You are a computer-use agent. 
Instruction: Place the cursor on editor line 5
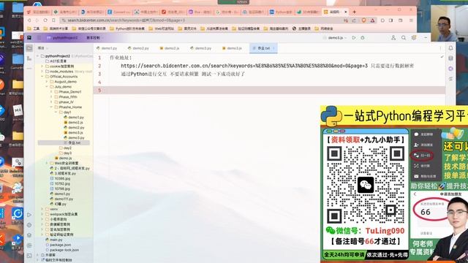pyautogui.click(x=269, y=91)
